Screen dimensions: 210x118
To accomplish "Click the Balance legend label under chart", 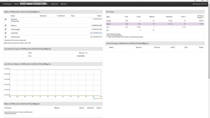I will pyautogui.click(x=95, y=98).
